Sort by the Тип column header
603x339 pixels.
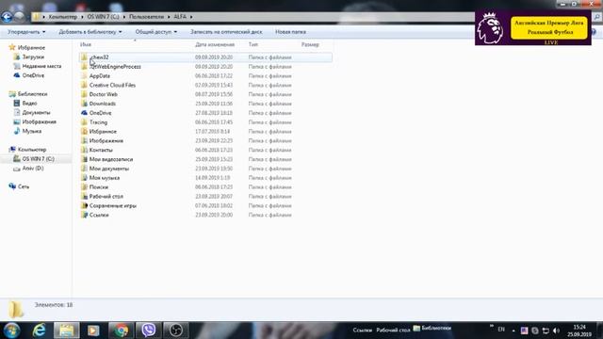pyautogui.click(x=253, y=44)
